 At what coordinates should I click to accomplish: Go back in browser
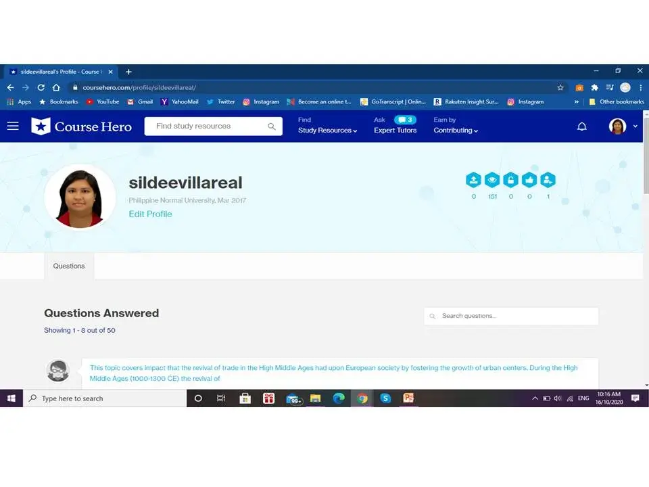click(10, 87)
